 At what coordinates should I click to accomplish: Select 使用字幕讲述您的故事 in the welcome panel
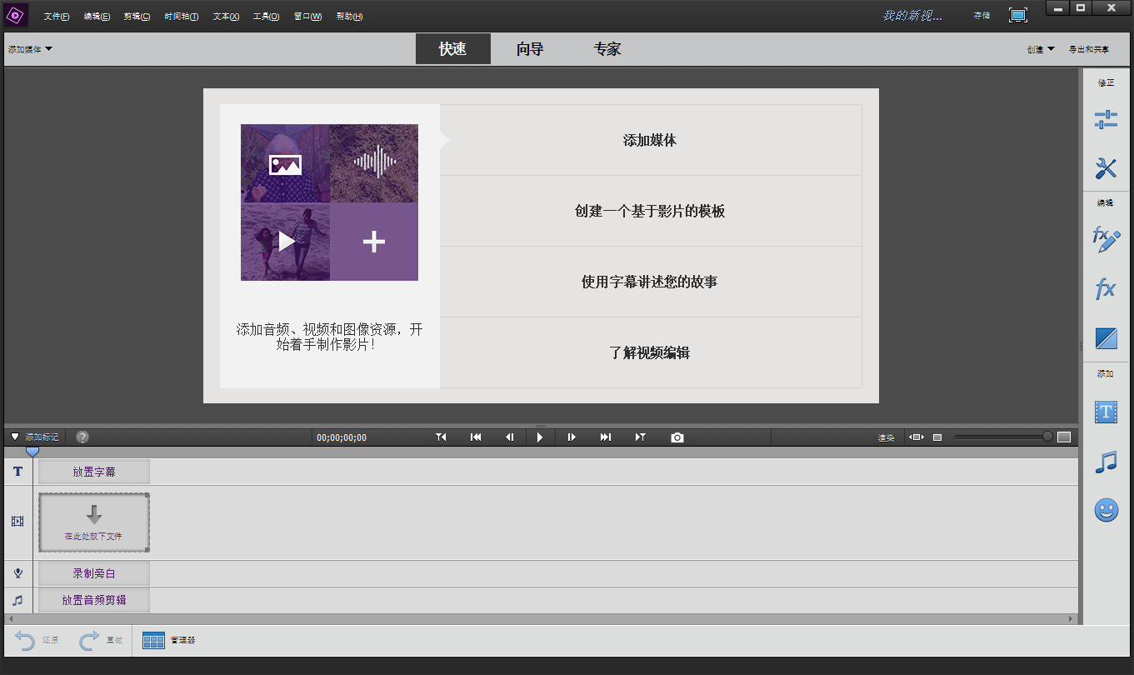coord(650,282)
